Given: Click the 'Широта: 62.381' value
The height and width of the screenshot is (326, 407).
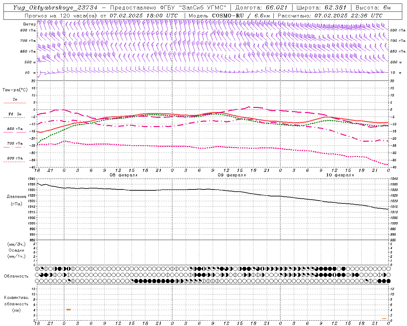Looking at the screenshot, I should click(x=321, y=8).
